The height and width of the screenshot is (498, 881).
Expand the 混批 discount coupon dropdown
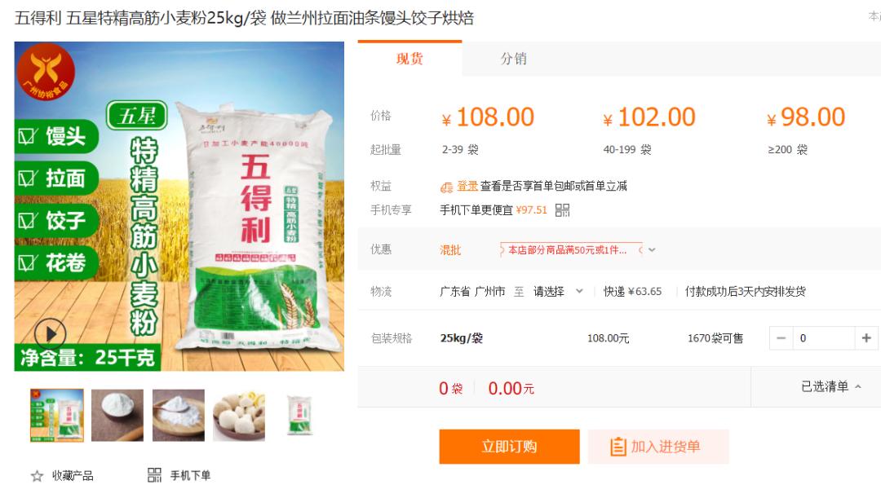pyautogui.click(x=652, y=250)
